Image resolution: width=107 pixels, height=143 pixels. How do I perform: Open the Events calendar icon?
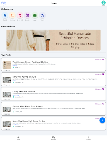coord(27,15)
